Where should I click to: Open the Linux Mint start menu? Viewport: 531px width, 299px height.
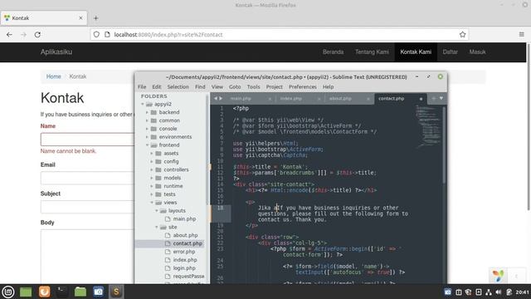tap(8, 292)
